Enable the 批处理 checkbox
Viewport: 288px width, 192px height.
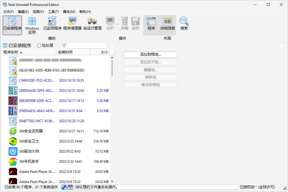tap(39, 45)
